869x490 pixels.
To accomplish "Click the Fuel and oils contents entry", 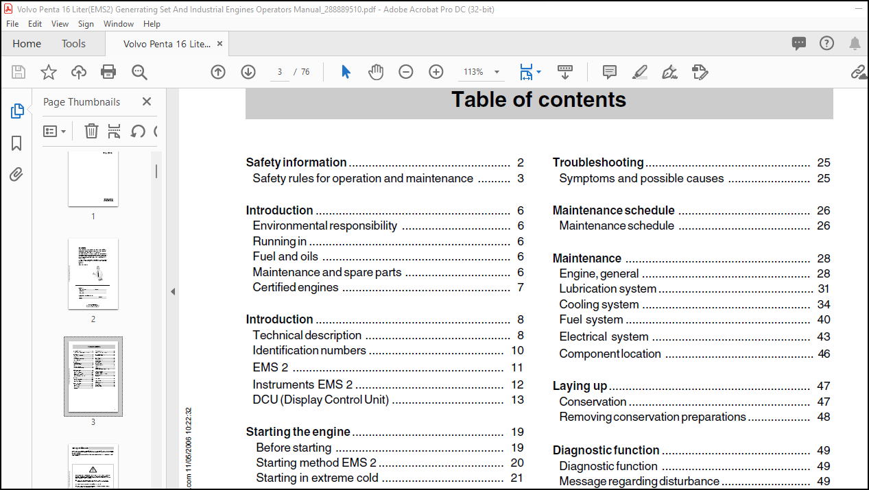I will [388, 256].
